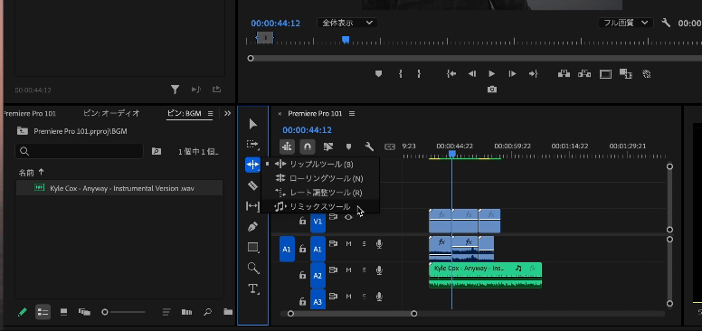The width and height of the screenshot is (702, 331).
Task: Click the highlighted Ripple Edit tool button
Action: (253, 165)
